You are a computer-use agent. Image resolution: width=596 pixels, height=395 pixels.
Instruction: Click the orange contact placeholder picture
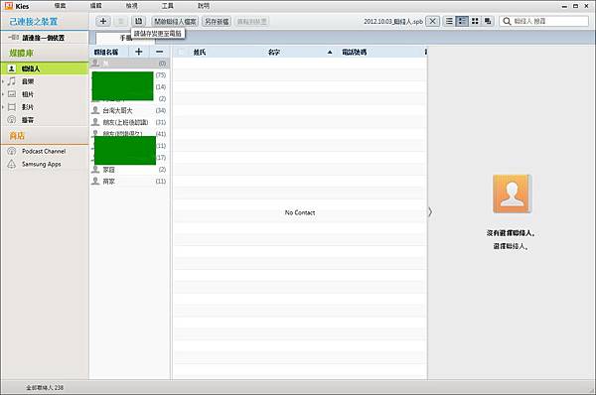(x=512, y=194)
